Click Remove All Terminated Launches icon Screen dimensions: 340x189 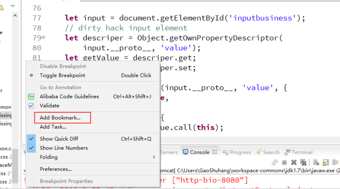(x=303, y=162)
